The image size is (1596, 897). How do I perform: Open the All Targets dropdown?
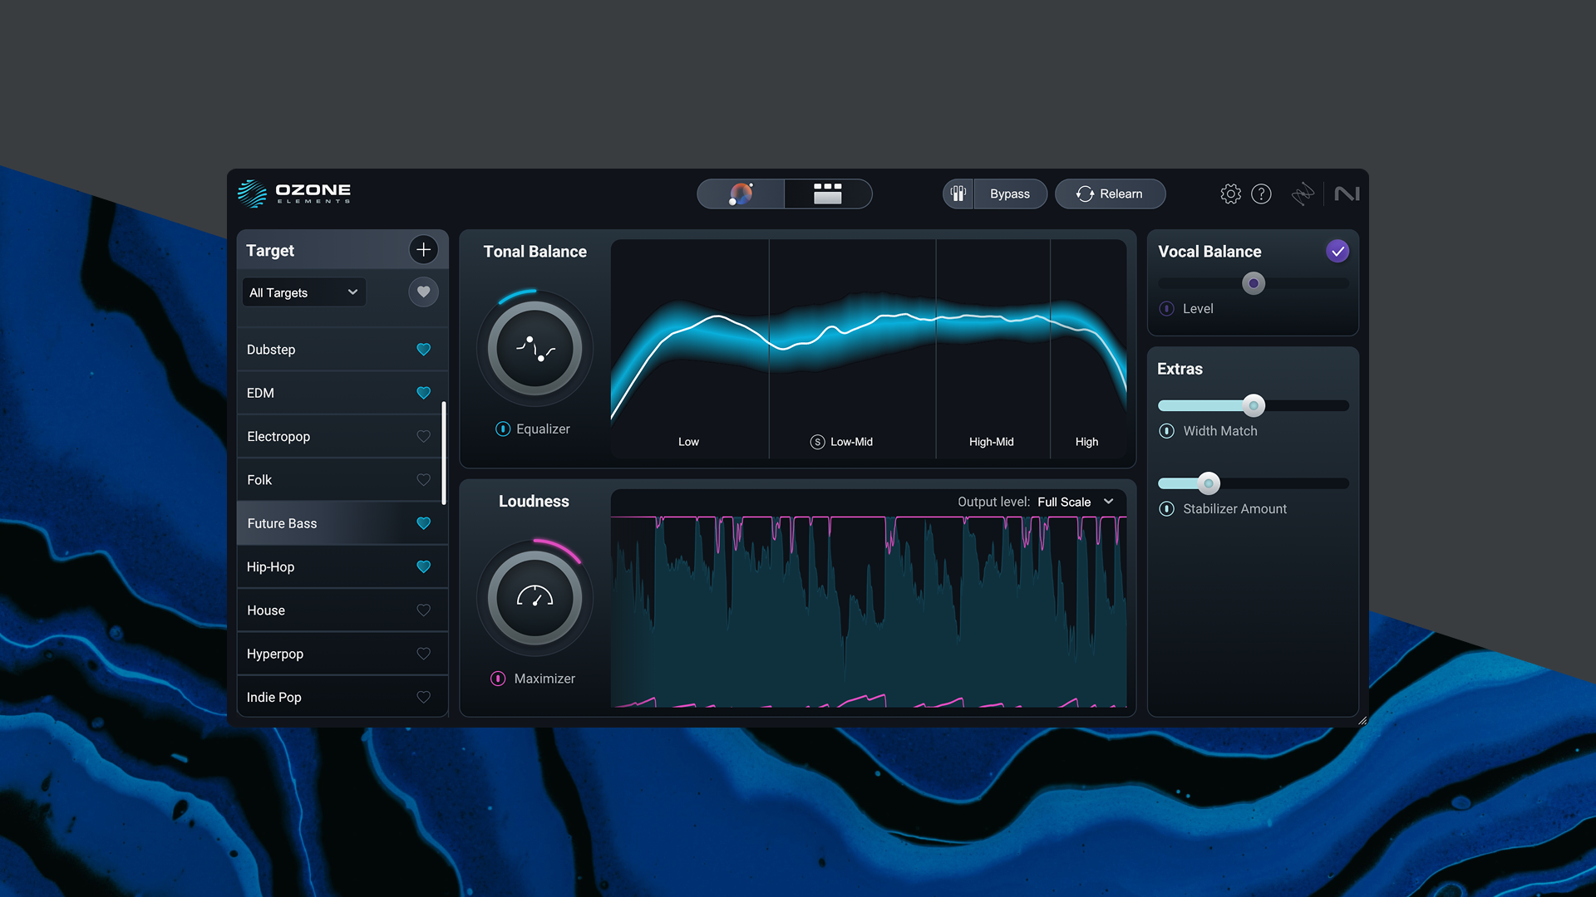(x=303, y=292)
